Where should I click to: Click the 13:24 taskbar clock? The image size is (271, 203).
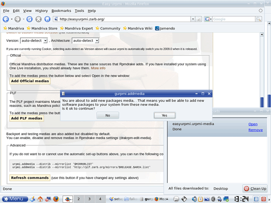pos(241,199)
